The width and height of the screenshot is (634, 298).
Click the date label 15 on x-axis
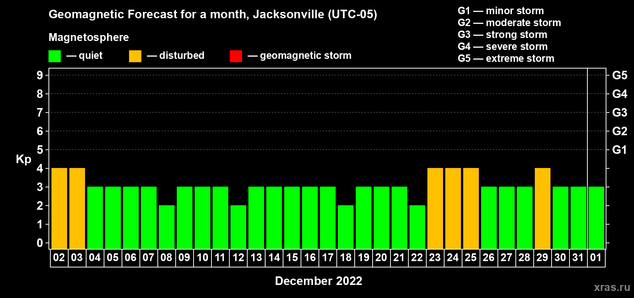pyautogui.click(x=292, y=257)
